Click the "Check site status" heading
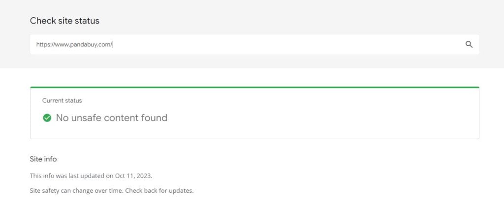This screenshot has height=214, width=504. 64,21
